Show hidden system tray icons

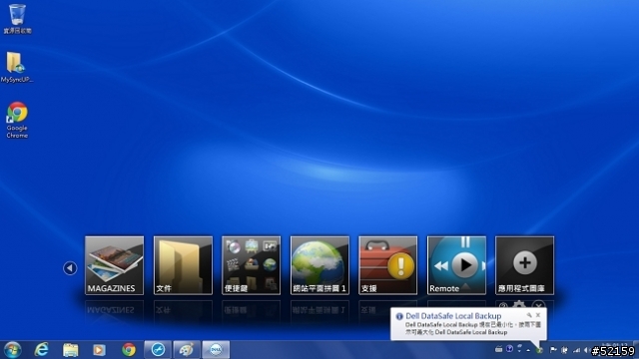click(x=528, y=350)
